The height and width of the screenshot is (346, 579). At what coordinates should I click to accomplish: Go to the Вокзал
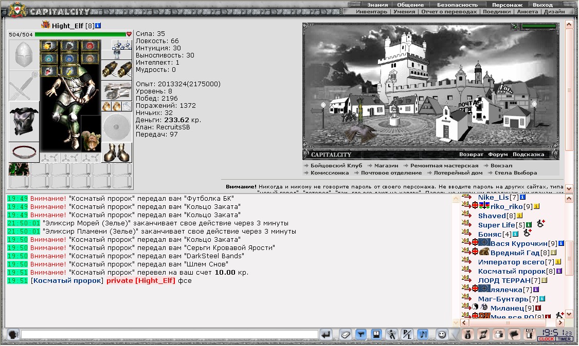(x=501, y=166)
